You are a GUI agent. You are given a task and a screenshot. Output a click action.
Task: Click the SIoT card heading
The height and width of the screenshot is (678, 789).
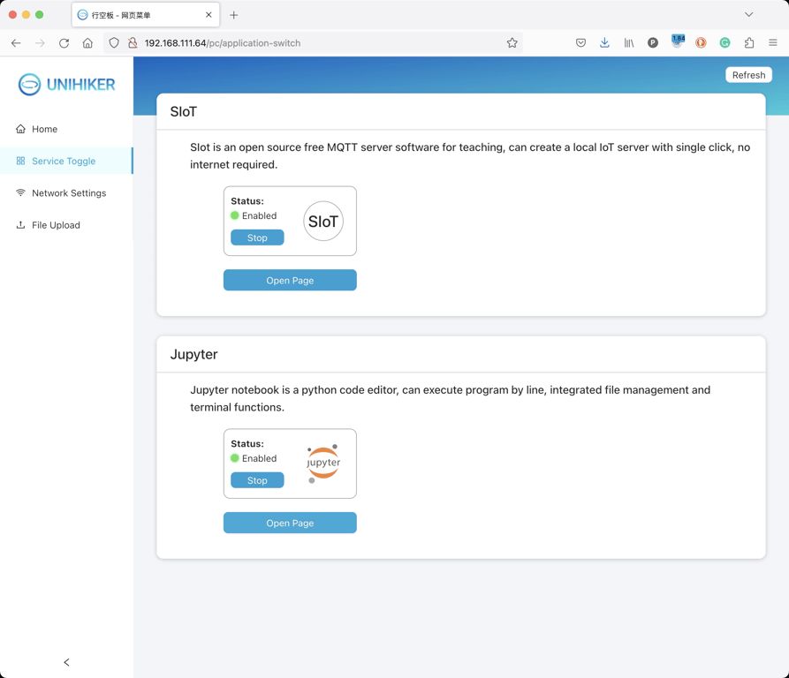point(184,111)
